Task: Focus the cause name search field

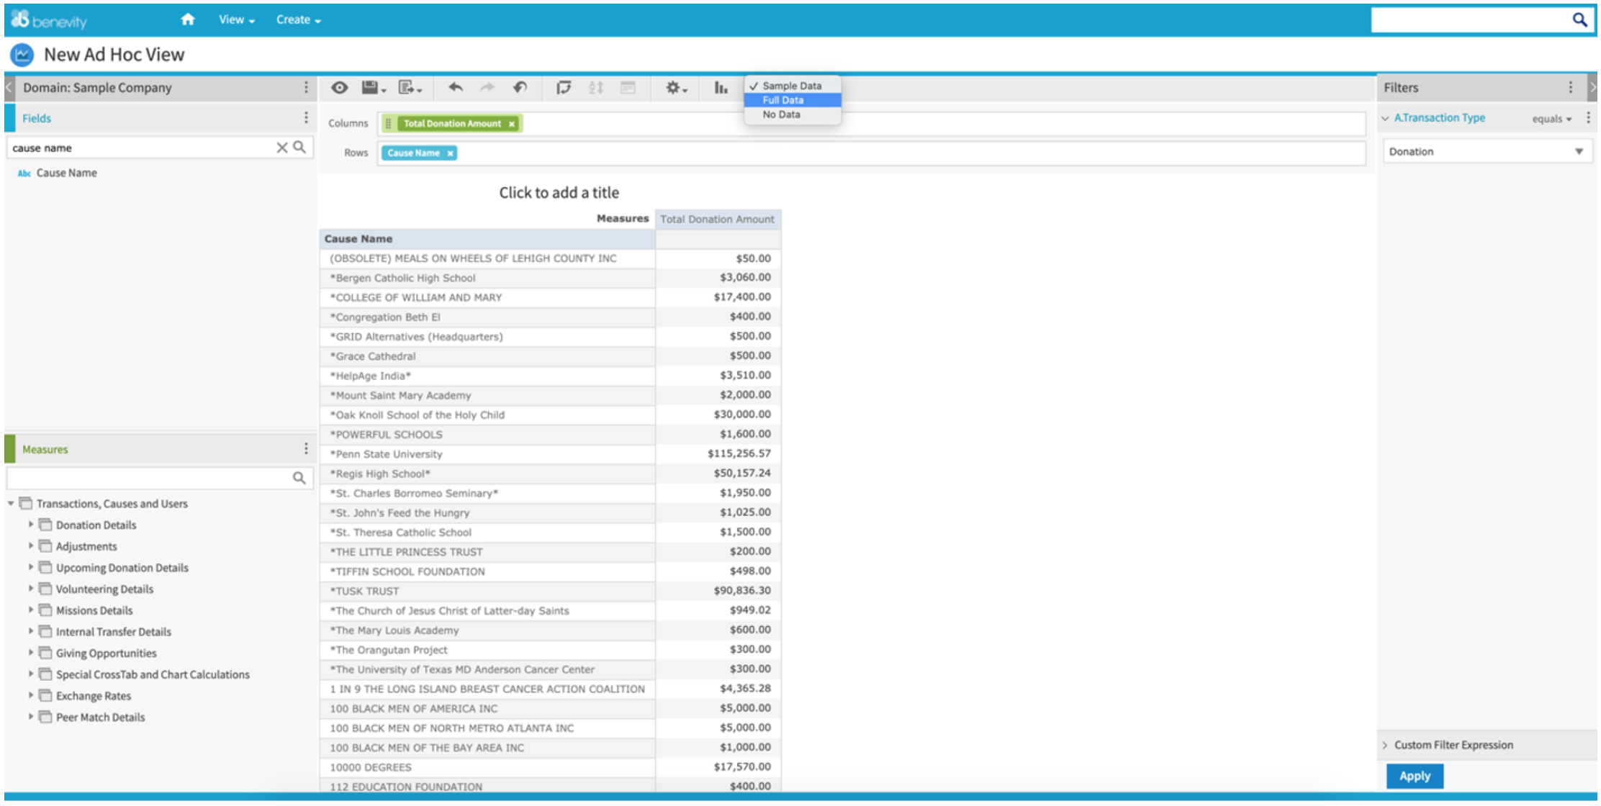Action: click(141, 148)
